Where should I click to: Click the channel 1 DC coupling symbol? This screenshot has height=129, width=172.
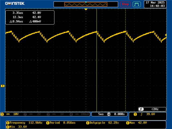(8, 114)
